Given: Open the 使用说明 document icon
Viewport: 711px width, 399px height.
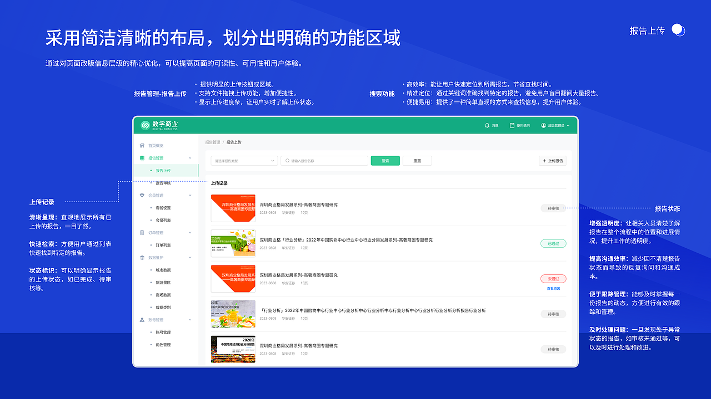Looking at the screenshot, I should point(512,126).
